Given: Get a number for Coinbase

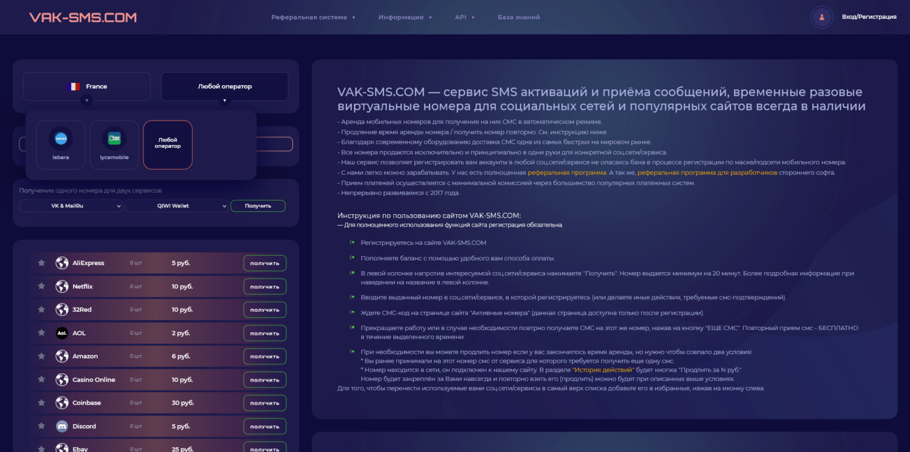Looking at the screenshot, I should [265, 403].
